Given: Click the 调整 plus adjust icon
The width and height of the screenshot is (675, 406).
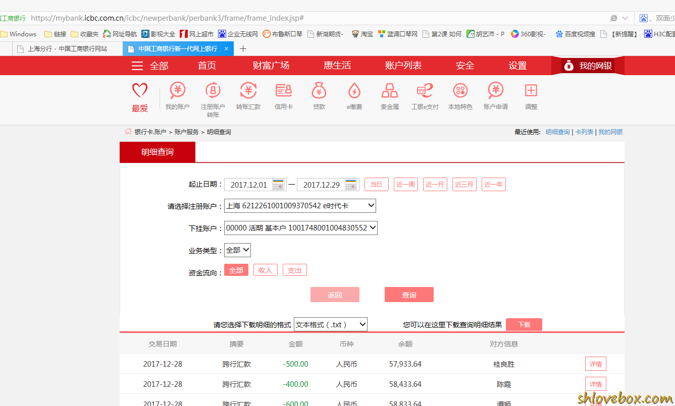Looking at the screenshot, I should (531, 91).
